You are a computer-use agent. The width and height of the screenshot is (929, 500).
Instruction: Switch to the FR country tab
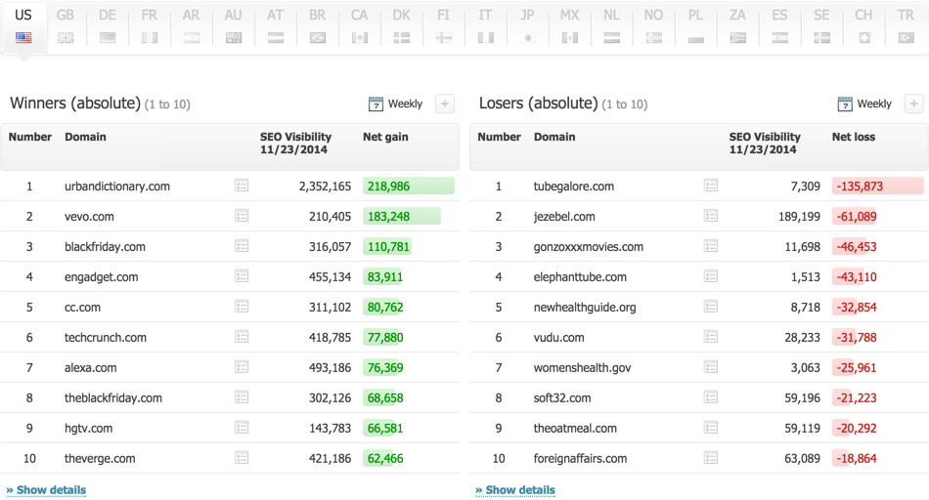(150, 26)
